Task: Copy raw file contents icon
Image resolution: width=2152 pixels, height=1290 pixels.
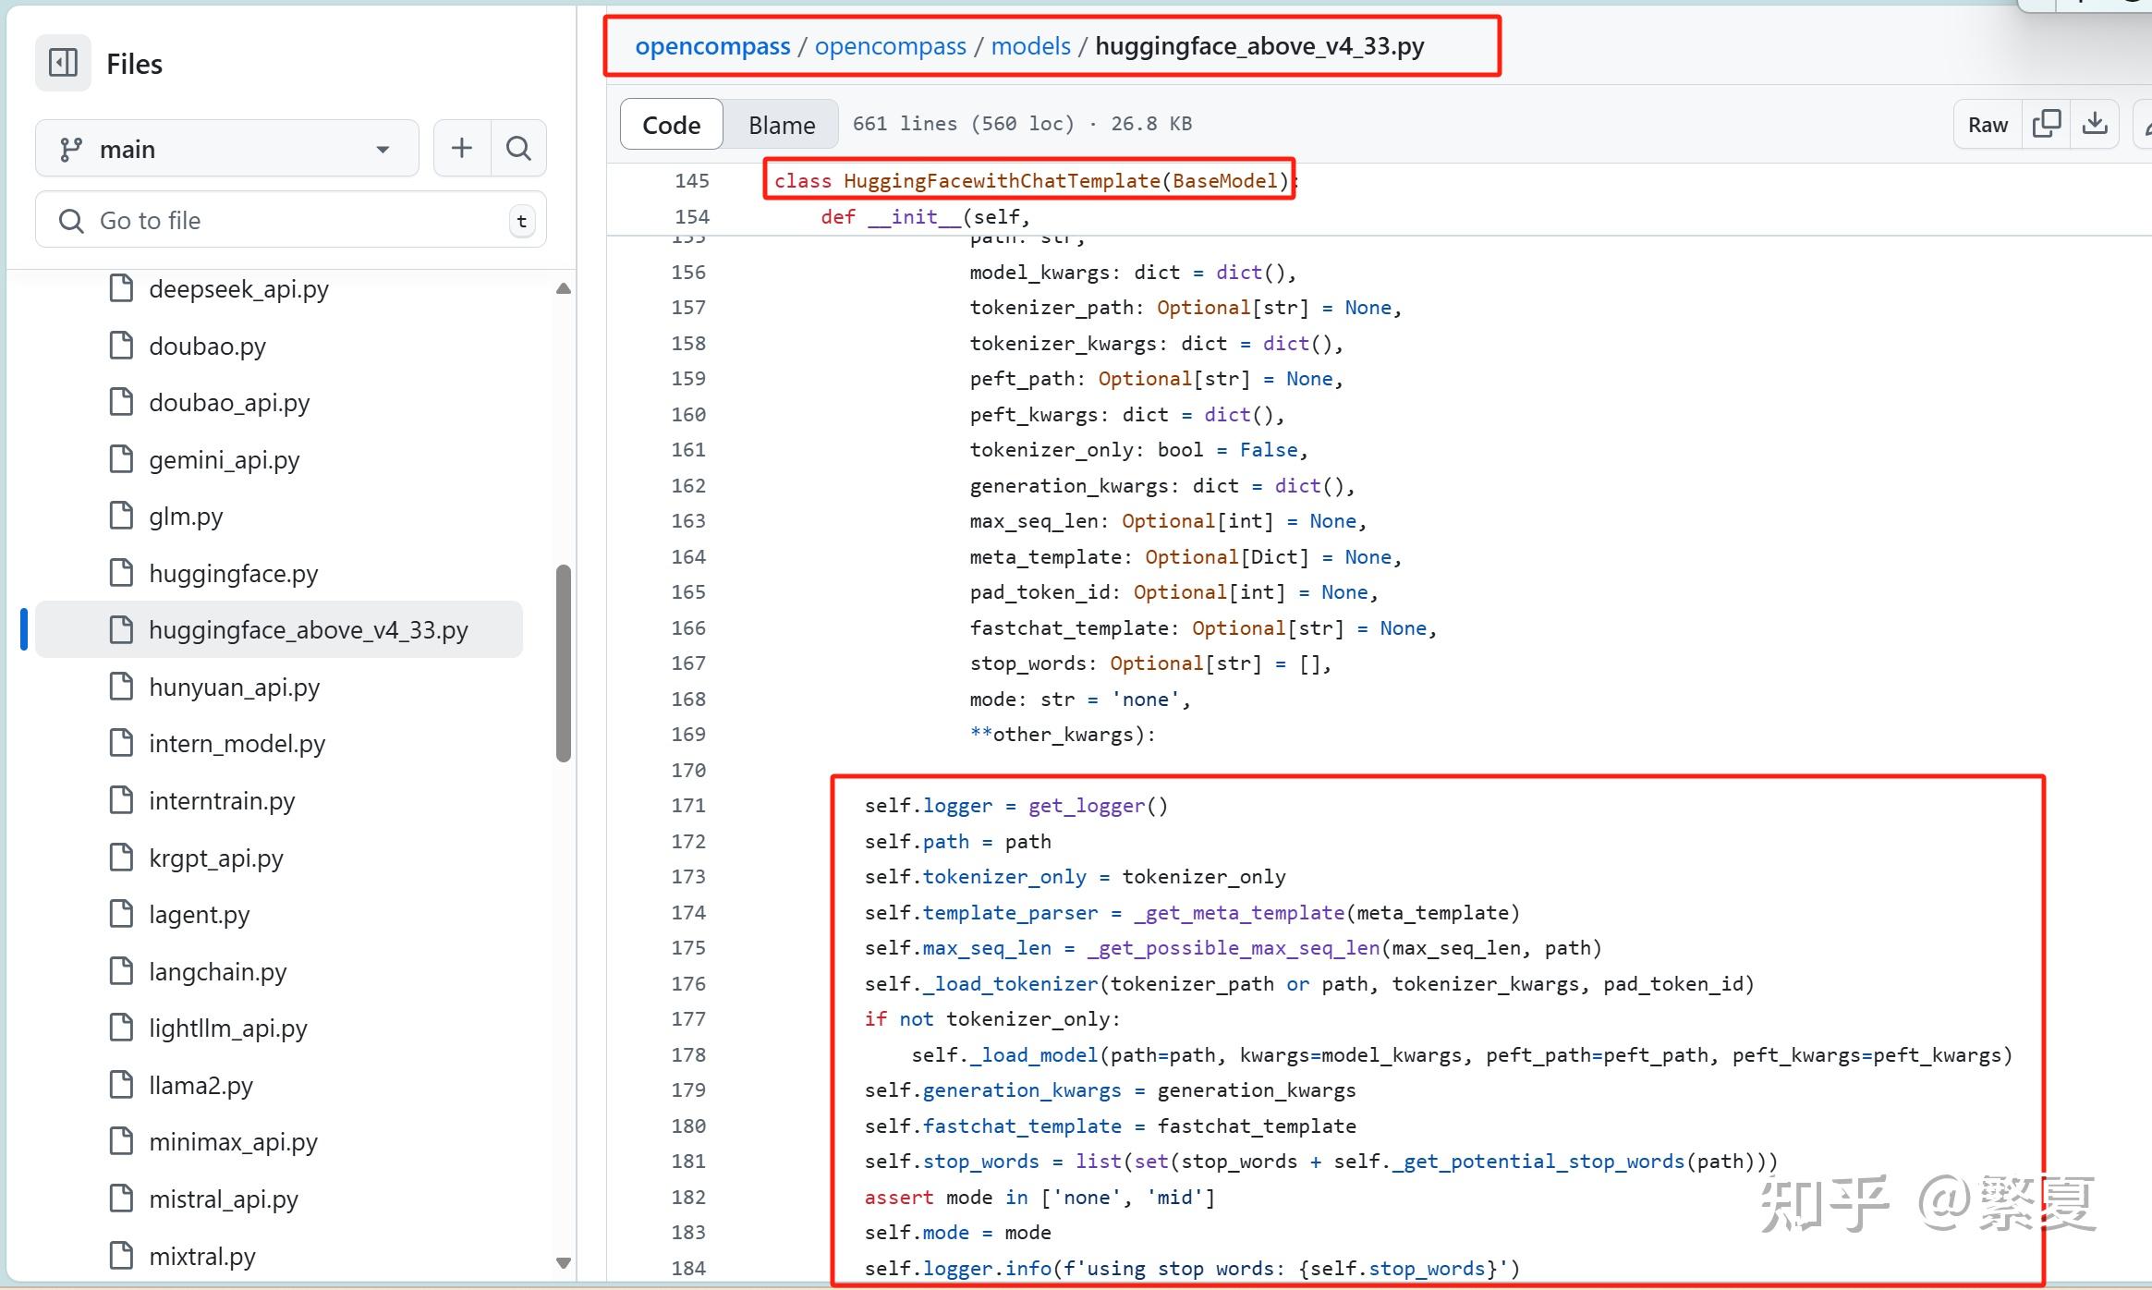Action: [x=2047, y=124]
